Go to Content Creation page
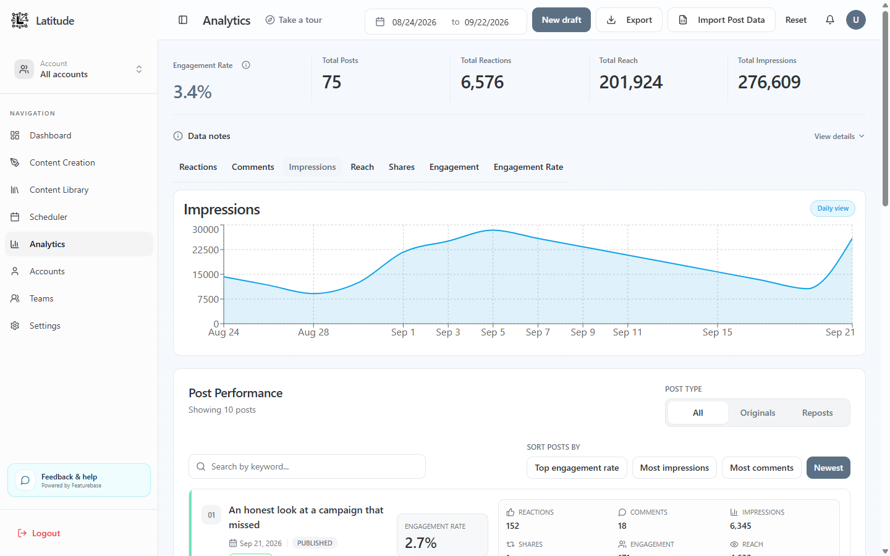 coord(79,162)
